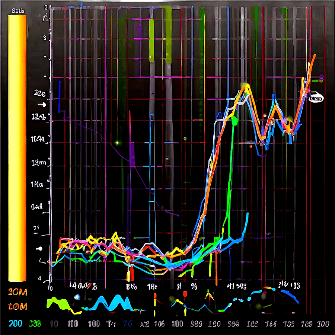Select the 189 value in the bottom row
This screenshot has width=335, height=335.
pos(306,323)
